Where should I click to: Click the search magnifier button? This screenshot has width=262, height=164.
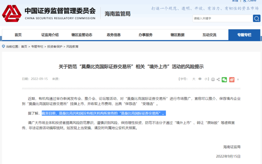(257, 18)
